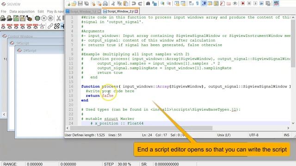The image size is (296, 166).
Task: Play back the recorded macro
Action: (x=255, y=3)
